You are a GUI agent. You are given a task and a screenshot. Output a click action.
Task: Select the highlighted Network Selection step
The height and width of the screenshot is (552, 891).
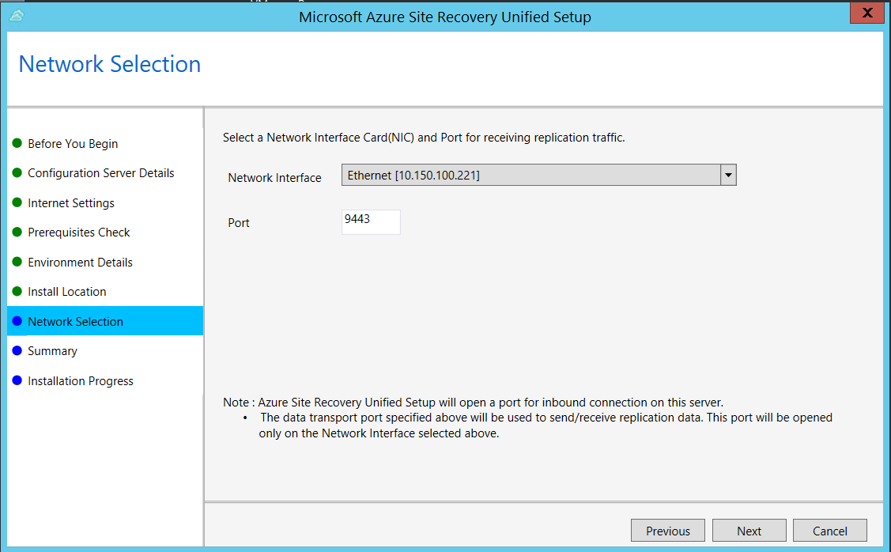tap(105, 321)
